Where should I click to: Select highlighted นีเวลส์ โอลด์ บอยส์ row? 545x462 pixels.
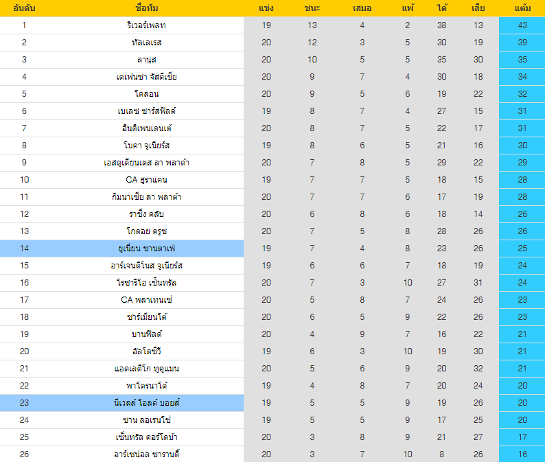click(146, 402)
